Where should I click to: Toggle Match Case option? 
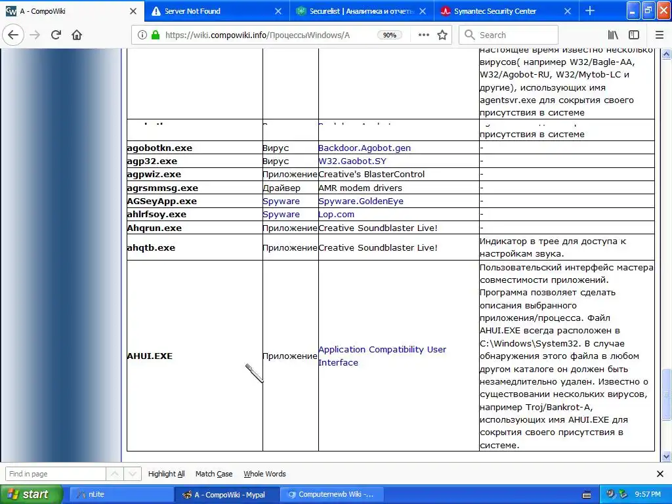coord(214,474)
